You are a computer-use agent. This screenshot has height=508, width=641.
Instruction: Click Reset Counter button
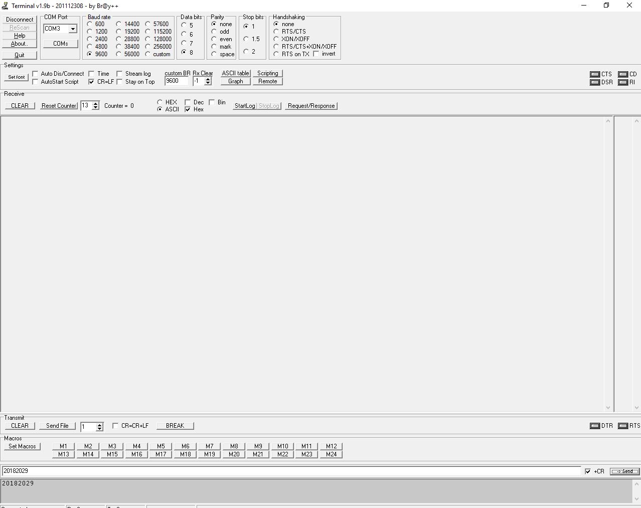[x=59, y=106]
